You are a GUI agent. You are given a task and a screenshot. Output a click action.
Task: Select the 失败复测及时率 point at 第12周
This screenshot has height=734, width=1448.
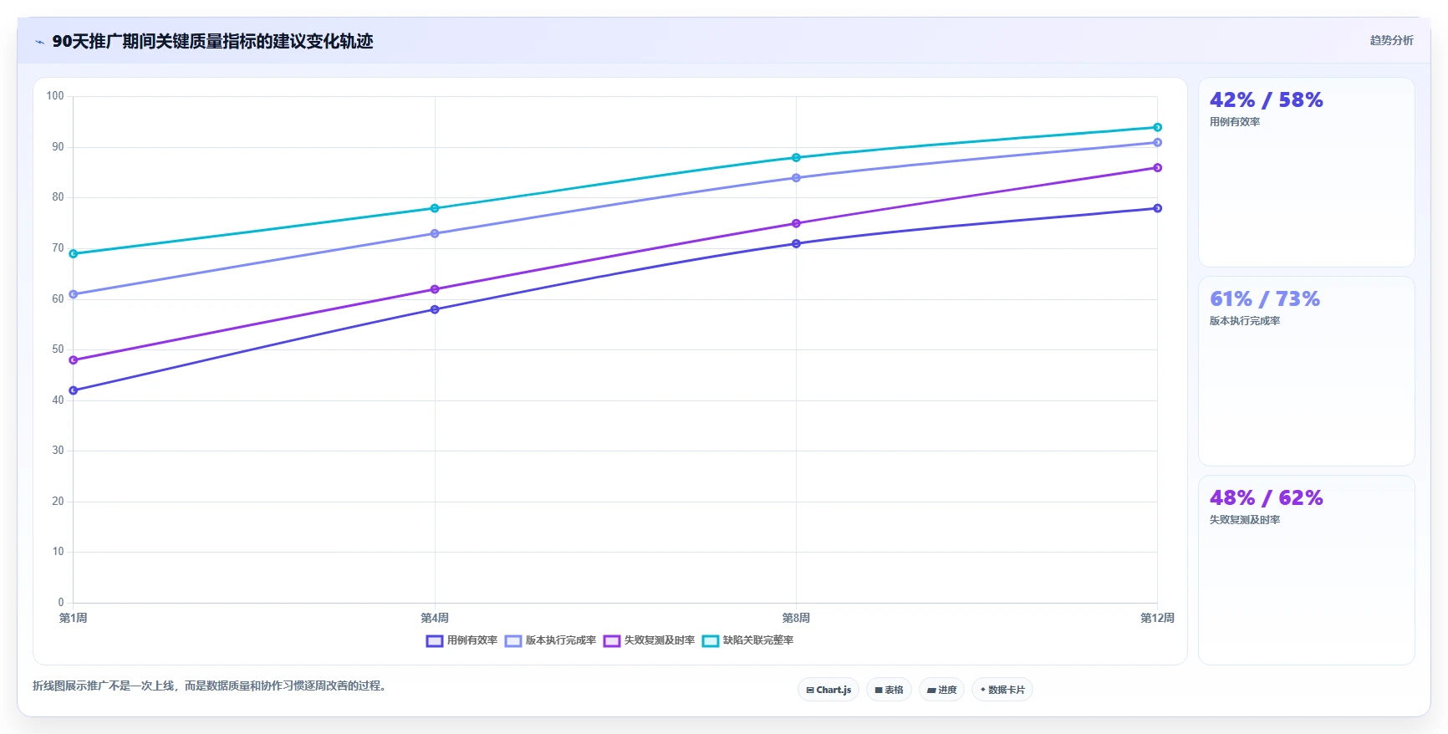point(1158,167)
